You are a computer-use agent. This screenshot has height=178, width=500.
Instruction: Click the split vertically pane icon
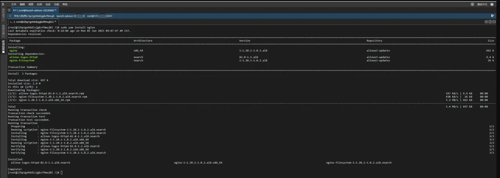pos(490,22)
